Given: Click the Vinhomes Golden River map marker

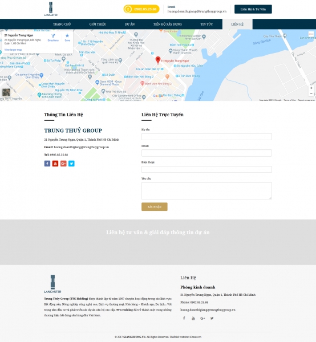Looking at the screenshot, I should point(204,36).
